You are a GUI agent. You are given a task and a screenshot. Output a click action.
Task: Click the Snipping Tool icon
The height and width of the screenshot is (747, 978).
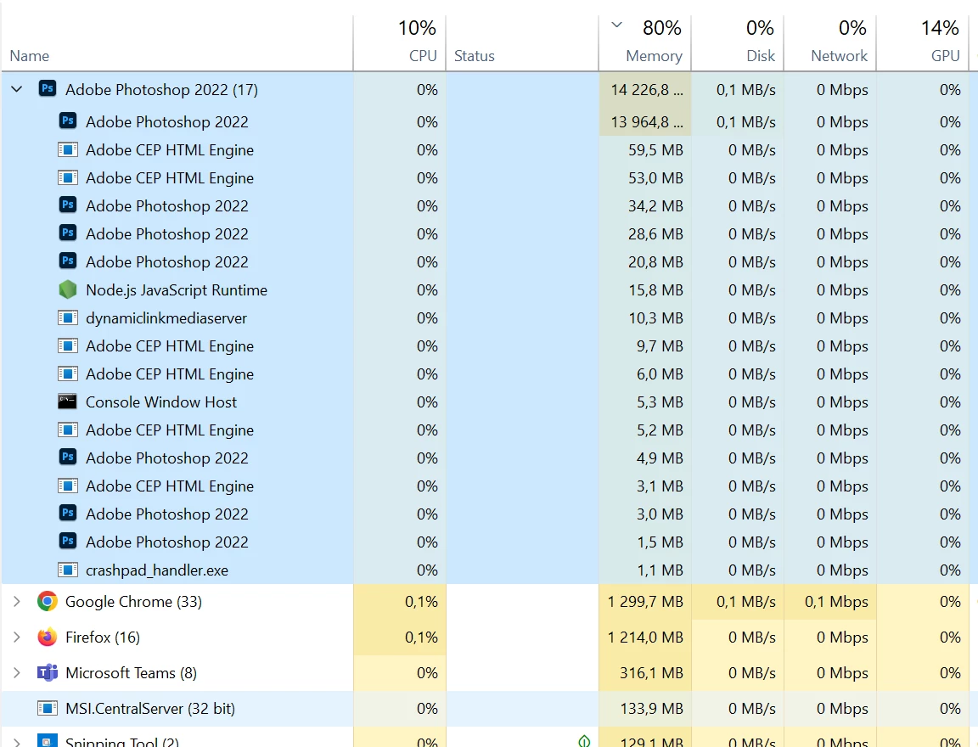pyautogui.click(x=48, y=741)
